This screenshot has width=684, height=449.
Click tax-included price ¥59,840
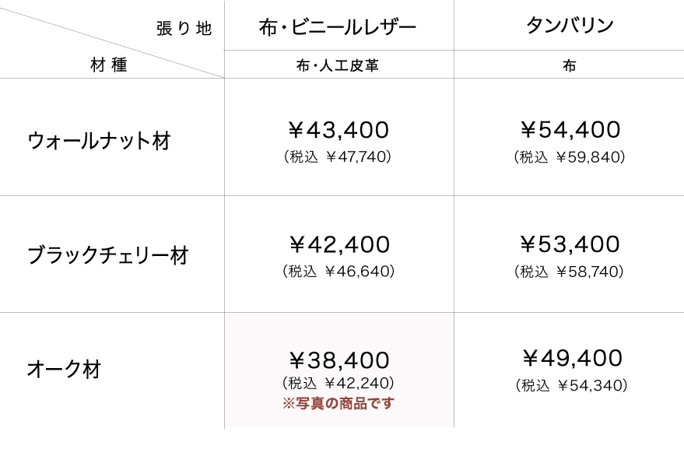[570, 157]
